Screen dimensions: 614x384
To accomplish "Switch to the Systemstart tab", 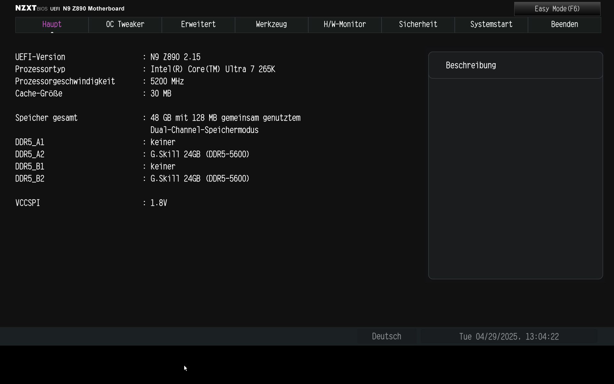I will [x=491, y=25].
